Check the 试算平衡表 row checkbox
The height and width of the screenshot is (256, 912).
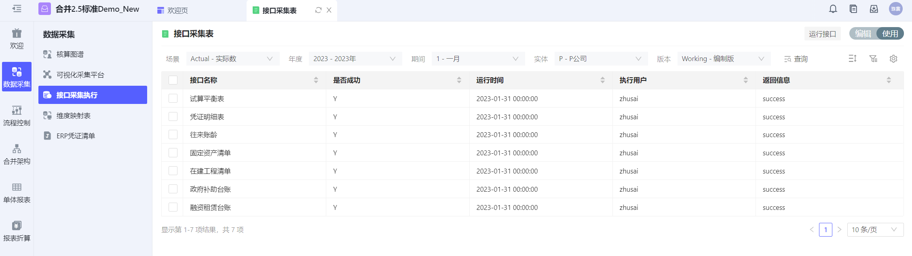tap(173, 98)
